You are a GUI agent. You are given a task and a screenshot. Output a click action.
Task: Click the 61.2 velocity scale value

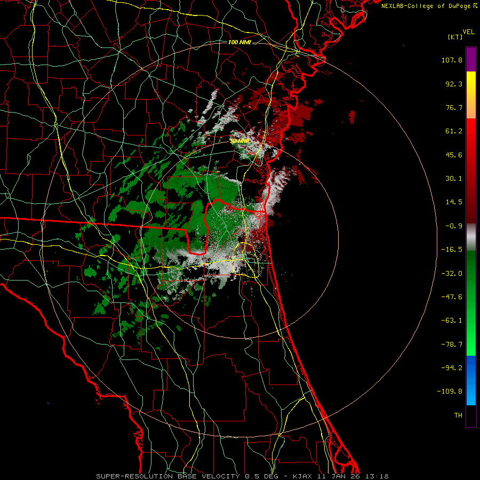(x=454, y=131)
